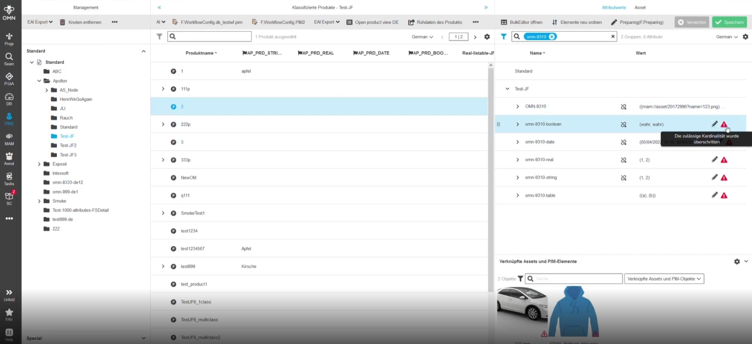Open product list settings gear

click(x=487, y=37)
